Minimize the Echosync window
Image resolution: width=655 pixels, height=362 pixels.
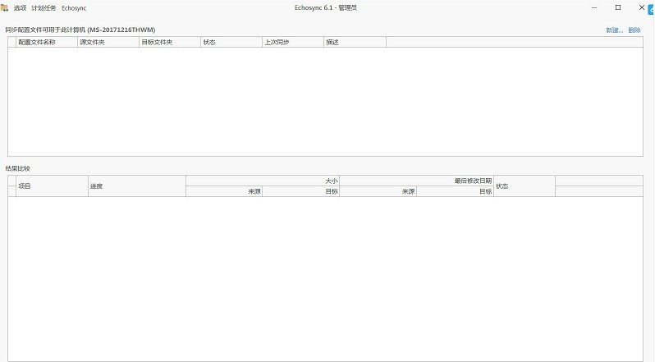click(x=594, y=7)
